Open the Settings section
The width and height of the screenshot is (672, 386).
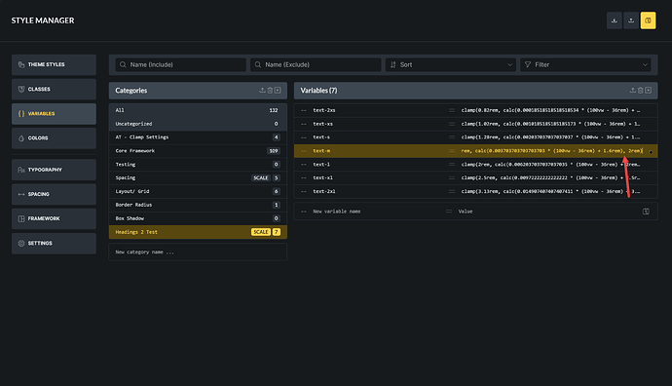[54, 243]
